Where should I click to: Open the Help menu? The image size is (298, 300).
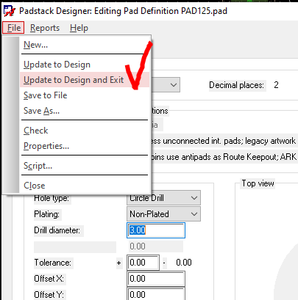(x=79, y=28)
